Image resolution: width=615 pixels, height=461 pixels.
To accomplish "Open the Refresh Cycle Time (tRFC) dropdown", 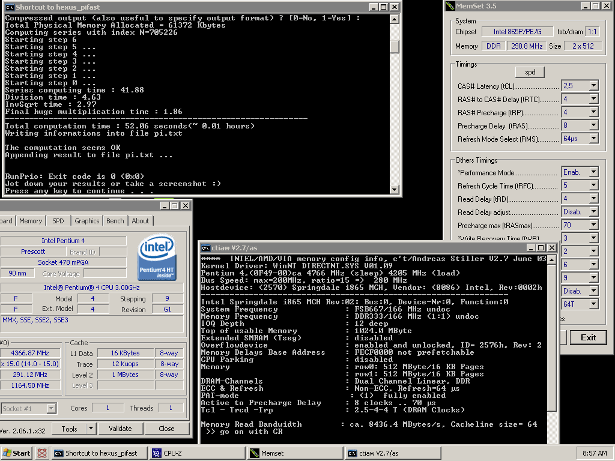I will point(594,185).
